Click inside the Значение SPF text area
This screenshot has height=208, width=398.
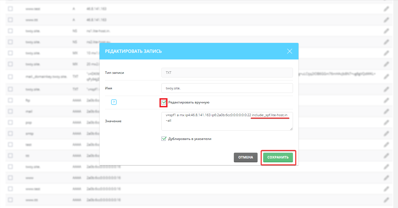227,121
